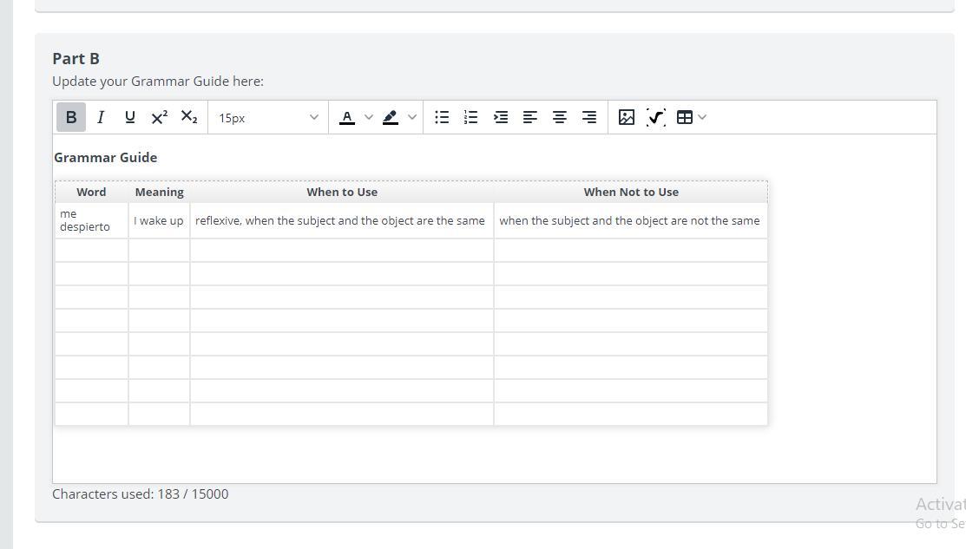Align text to the right
The width and height of the screenshot is (966, 549).
tap(589, 117)
